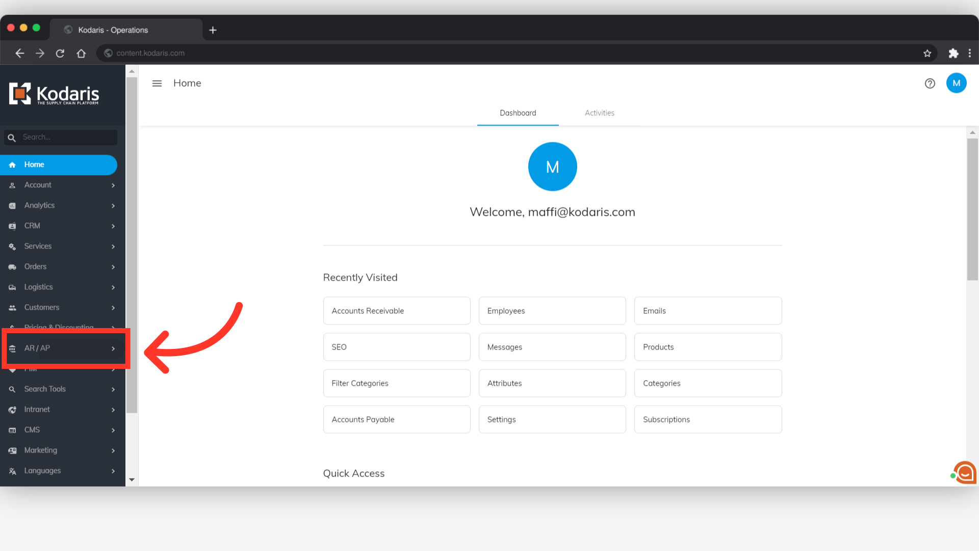
Task: Expand the CRM sidebar section
Action: [x=61, y=226]
